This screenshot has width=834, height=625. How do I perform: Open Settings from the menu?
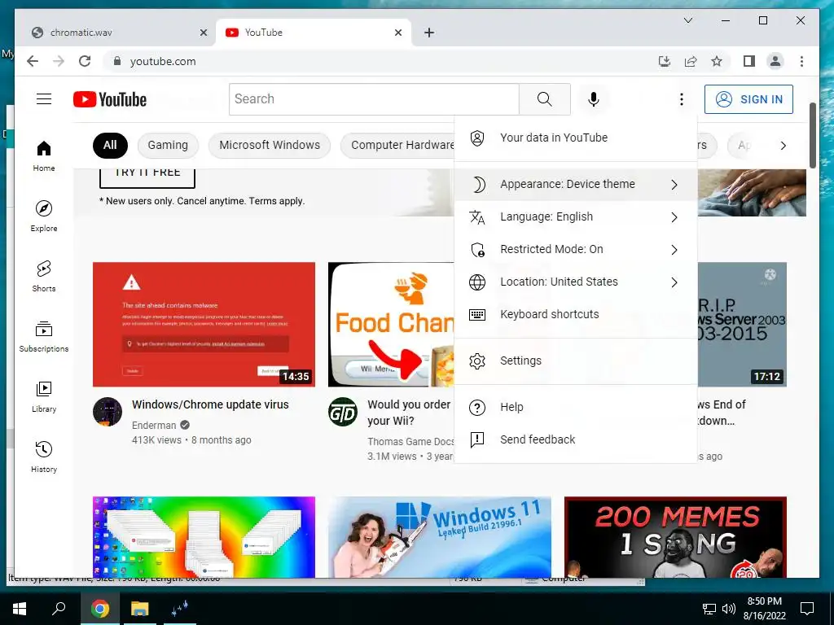coord(576,361)
